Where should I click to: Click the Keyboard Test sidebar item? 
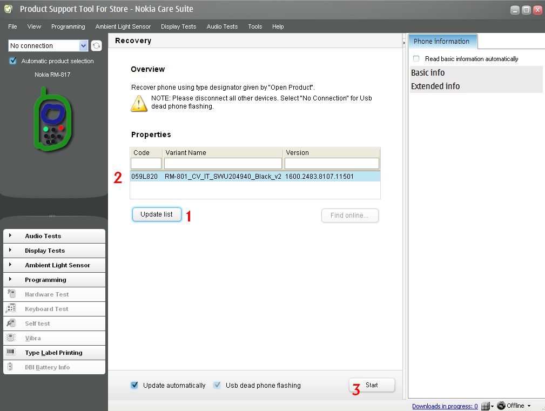[54, 309]
